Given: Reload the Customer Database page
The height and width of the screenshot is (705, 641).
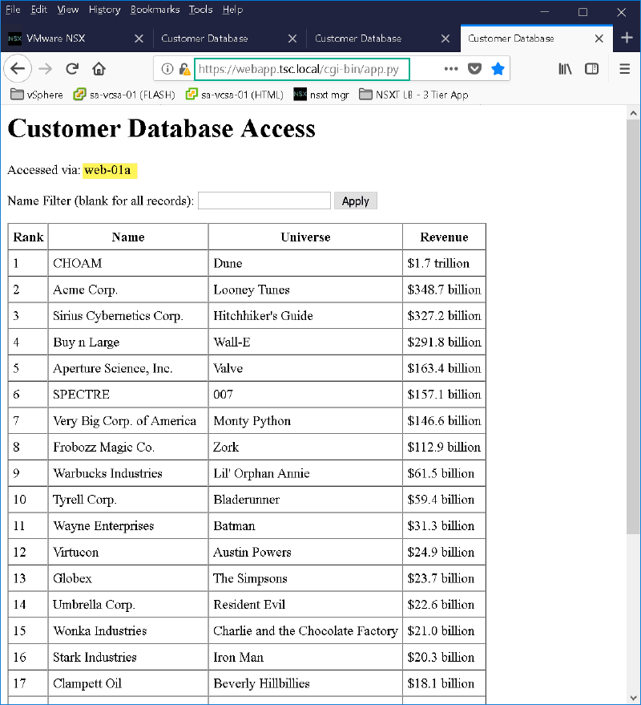Looking at the screenshot, I should coord(71,69).
